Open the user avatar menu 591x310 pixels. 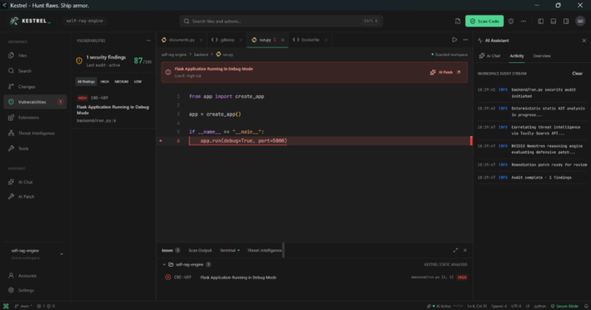click(581, 21)
